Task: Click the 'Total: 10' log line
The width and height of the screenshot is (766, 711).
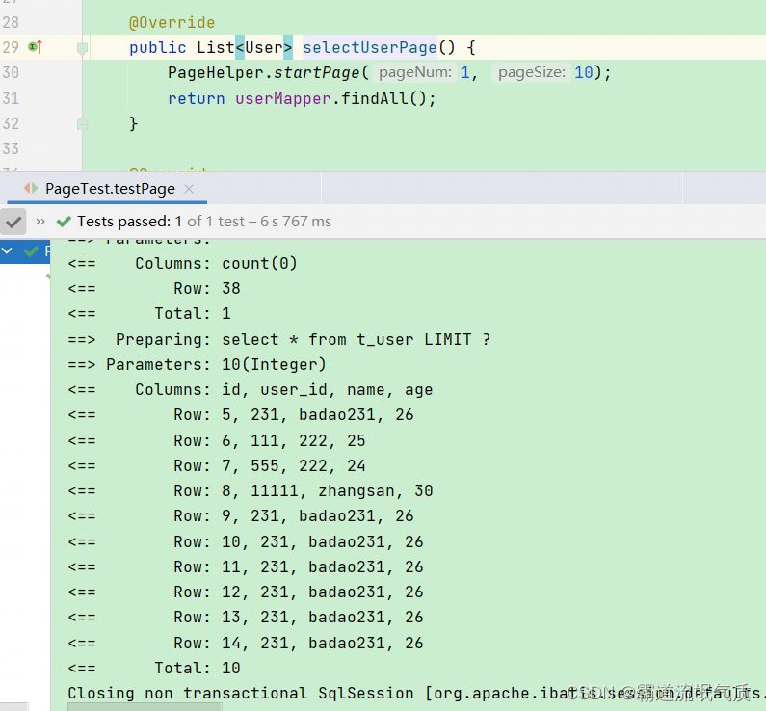Action: pos(154,668)
